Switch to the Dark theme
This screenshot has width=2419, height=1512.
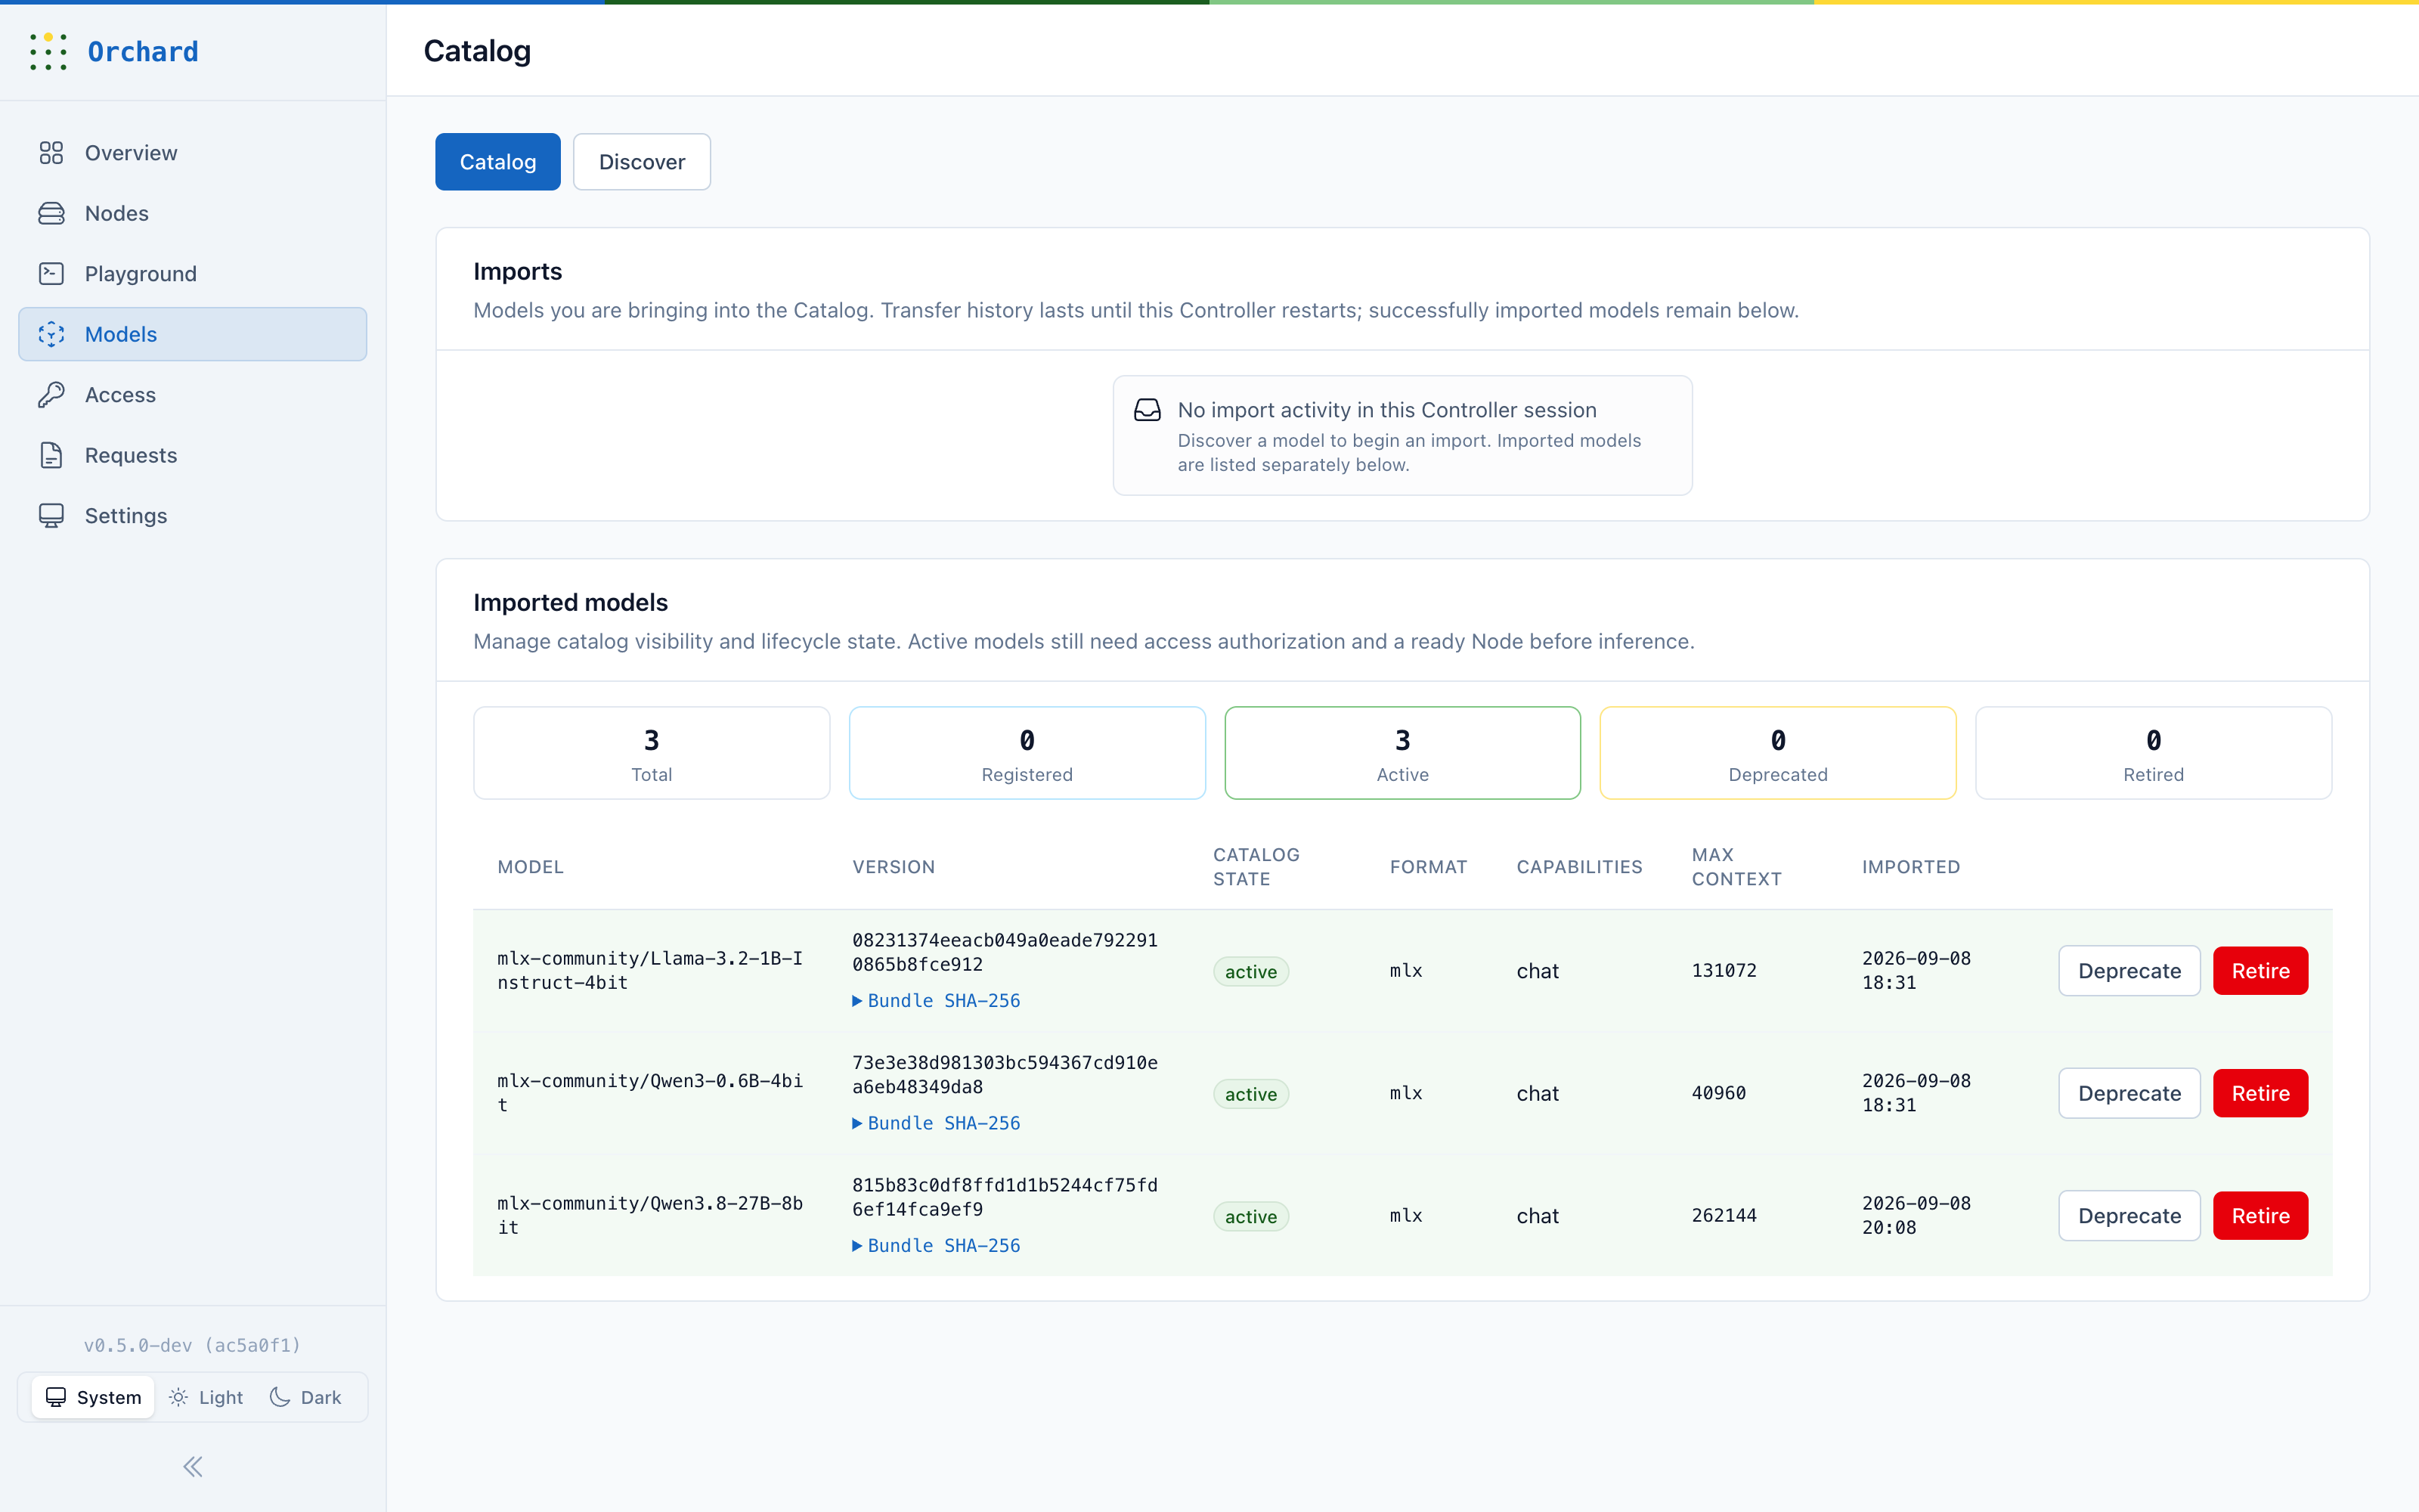tap(306, 1397)
